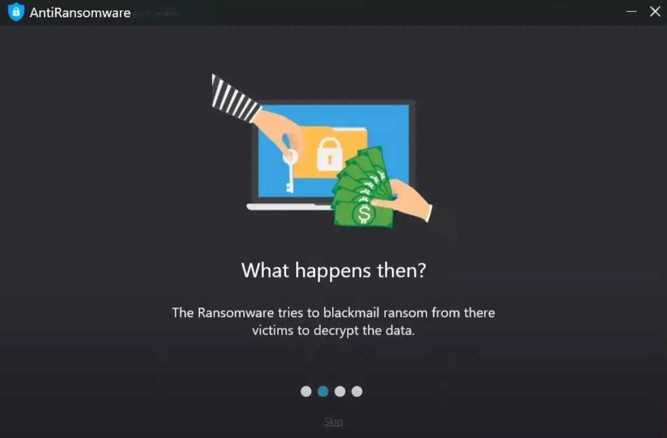This screenshot has height=438, width=667.
Task: Select the highlighted blue second page dot
Action: pos(323,391)
